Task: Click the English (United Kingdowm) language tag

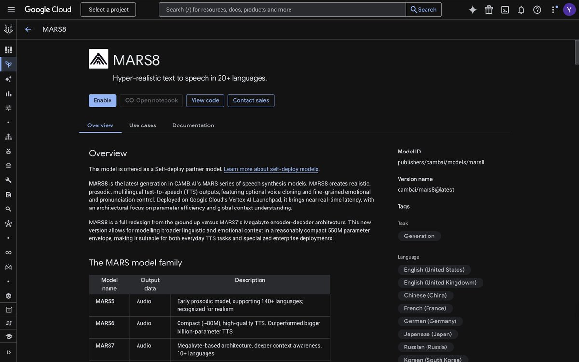Action: pos(440,283)
